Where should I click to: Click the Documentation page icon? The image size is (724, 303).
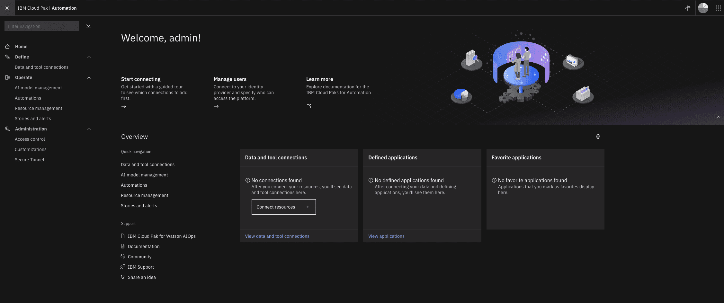(x=123, y=246)
